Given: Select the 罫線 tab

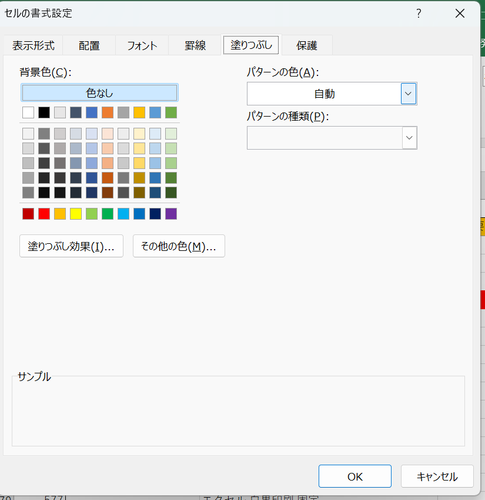Looking at the screenshot, I should [195, 45].
